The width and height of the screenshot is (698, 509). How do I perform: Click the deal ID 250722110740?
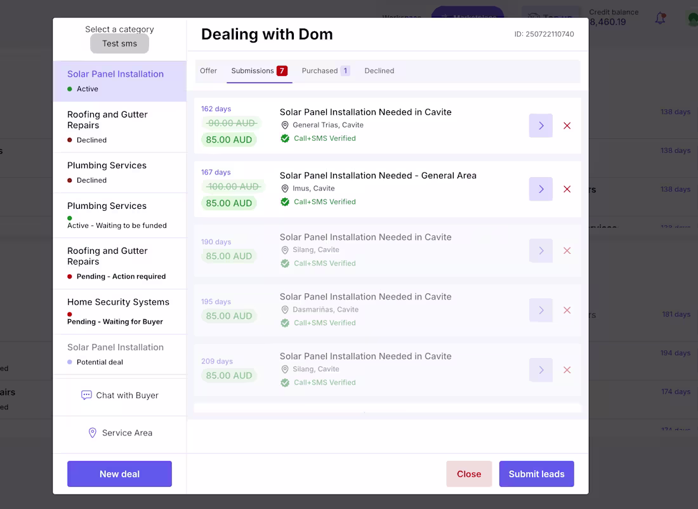coord(544,34)
